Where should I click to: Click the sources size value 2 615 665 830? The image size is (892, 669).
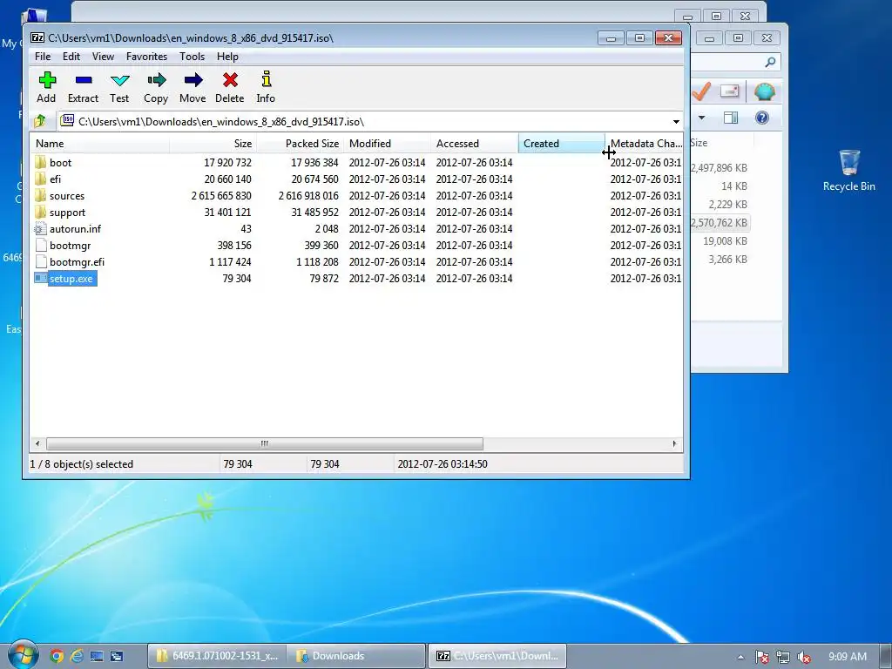pos(221,196)
